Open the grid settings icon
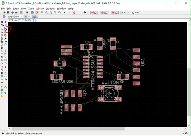Viewport: 191px width, 136px height. click(x=4, y=17)
